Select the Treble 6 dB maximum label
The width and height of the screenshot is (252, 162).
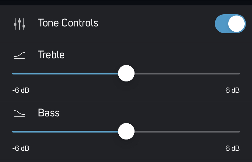click(233, 90)
